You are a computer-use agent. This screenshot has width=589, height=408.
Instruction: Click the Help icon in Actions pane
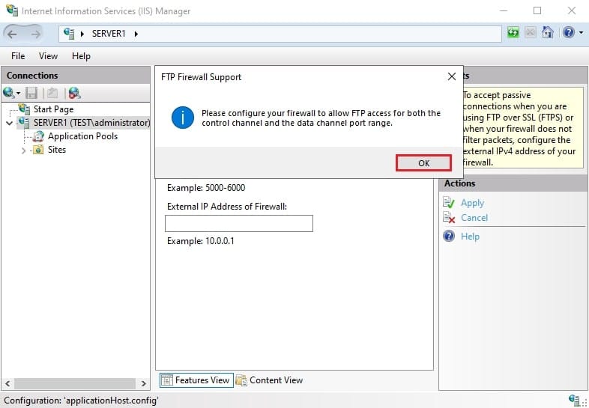pos(449,236)
